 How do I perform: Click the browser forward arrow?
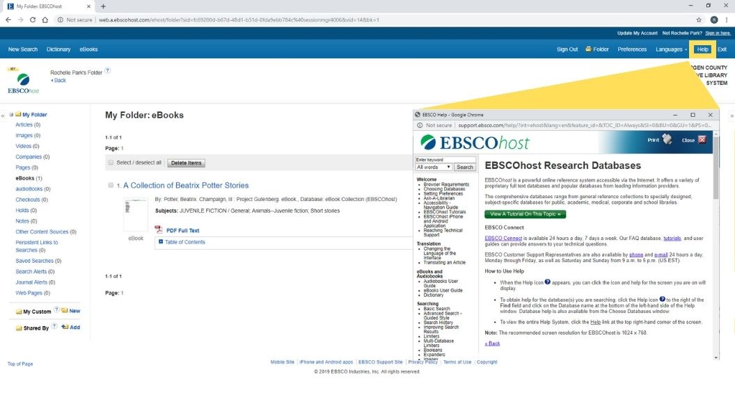(x=20, y=19)
